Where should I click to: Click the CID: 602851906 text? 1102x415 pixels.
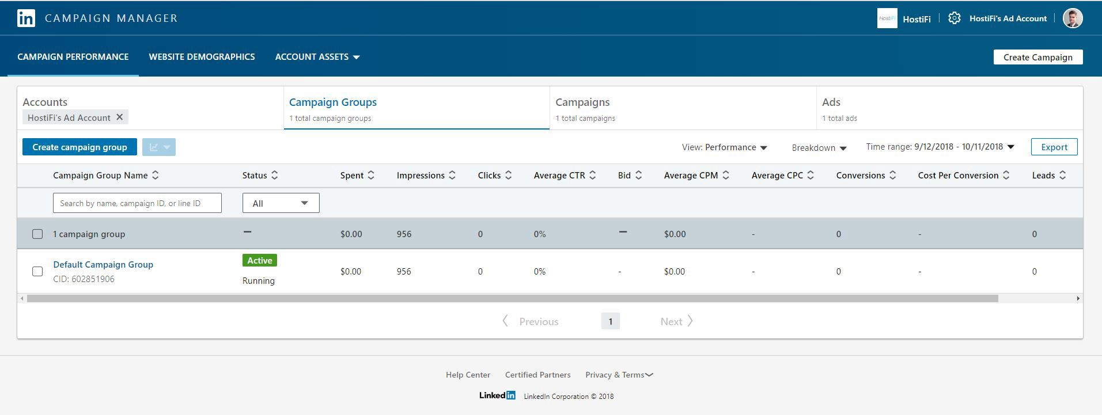[84, 279]
